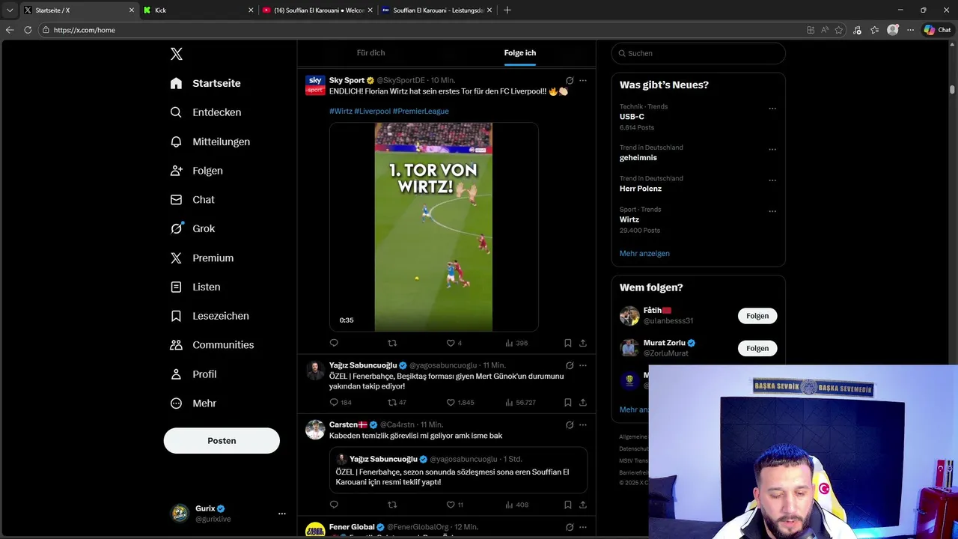Open Grok in the sidebar
Screen dimensions: 958x539
pyautogui.click(x=192, y=229)
